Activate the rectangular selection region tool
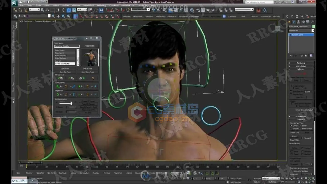The height and width of the screenshot is (184, 327). pos(52,10)
